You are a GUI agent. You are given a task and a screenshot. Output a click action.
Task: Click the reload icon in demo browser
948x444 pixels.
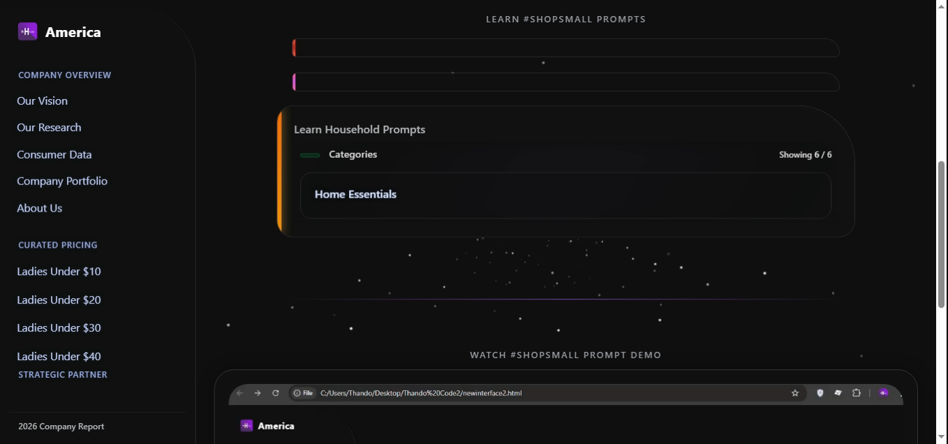(276, 393)
